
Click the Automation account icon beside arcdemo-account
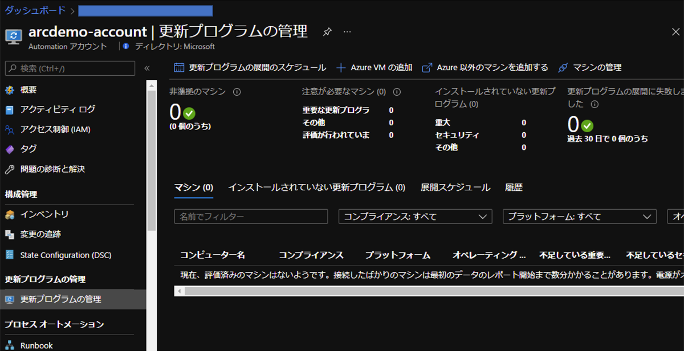(x=13, y=36)
